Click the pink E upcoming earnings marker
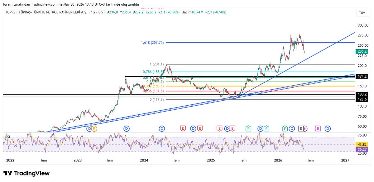This screenshot has height=182, width=374. click(317, 128)
